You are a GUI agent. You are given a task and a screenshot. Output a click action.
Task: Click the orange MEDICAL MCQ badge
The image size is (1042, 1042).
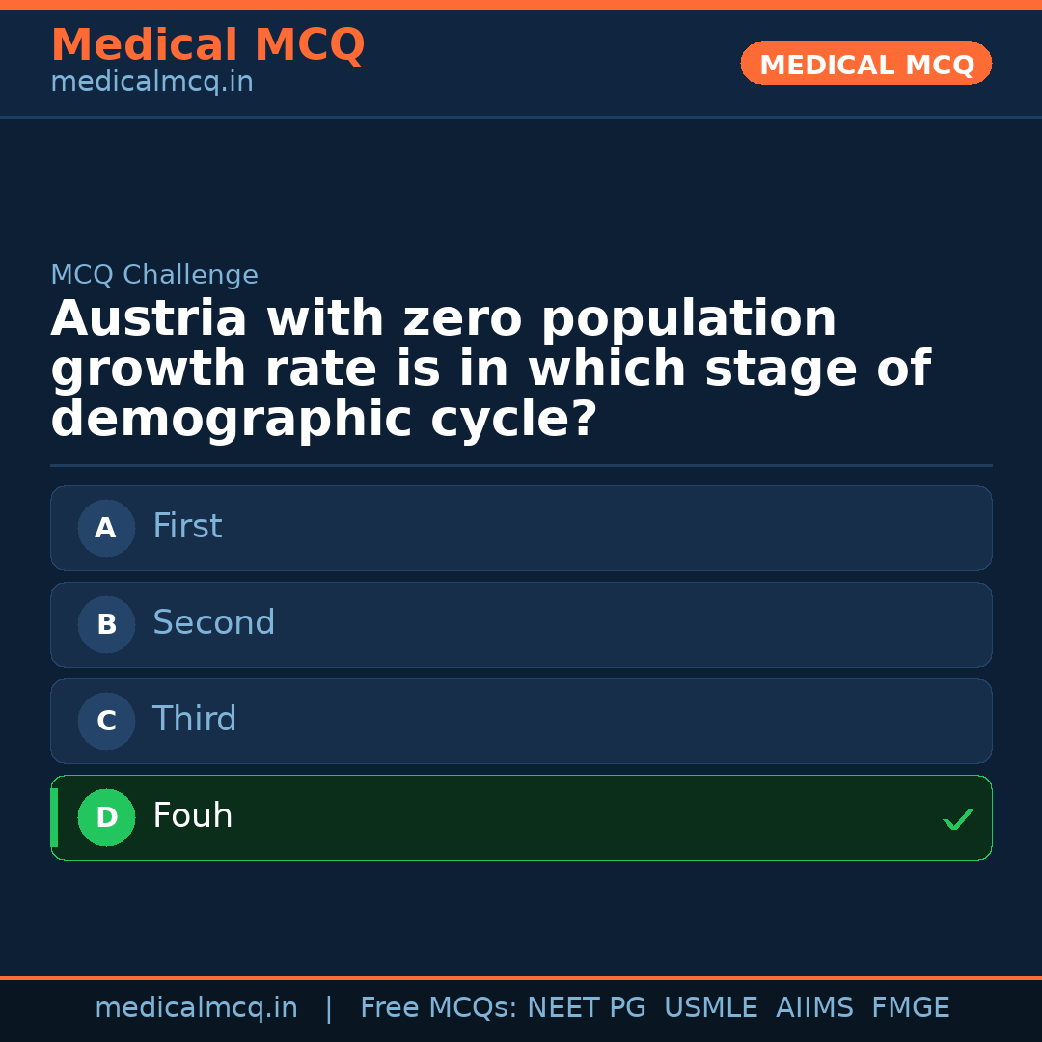click(x=865, y=64)
